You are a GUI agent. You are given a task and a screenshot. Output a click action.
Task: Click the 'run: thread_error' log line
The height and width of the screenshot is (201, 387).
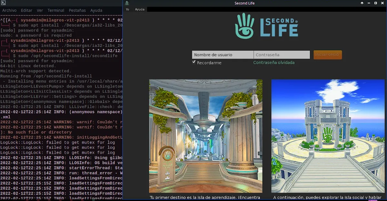click(x=61, y=173)
